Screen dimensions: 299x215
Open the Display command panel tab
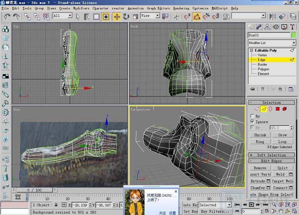point(284,27)
